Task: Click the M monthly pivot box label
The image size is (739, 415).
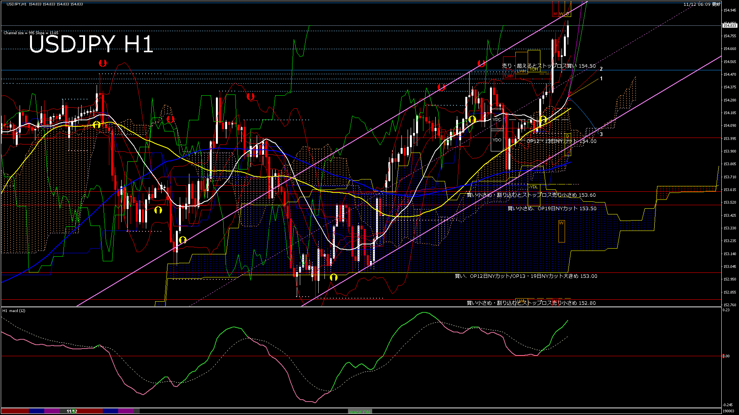Action: pyautogui.click(x=555, y=14)
